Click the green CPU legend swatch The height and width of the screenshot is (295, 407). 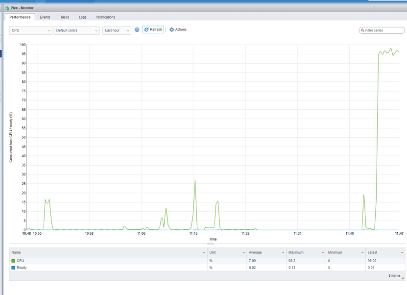point(13,261)
